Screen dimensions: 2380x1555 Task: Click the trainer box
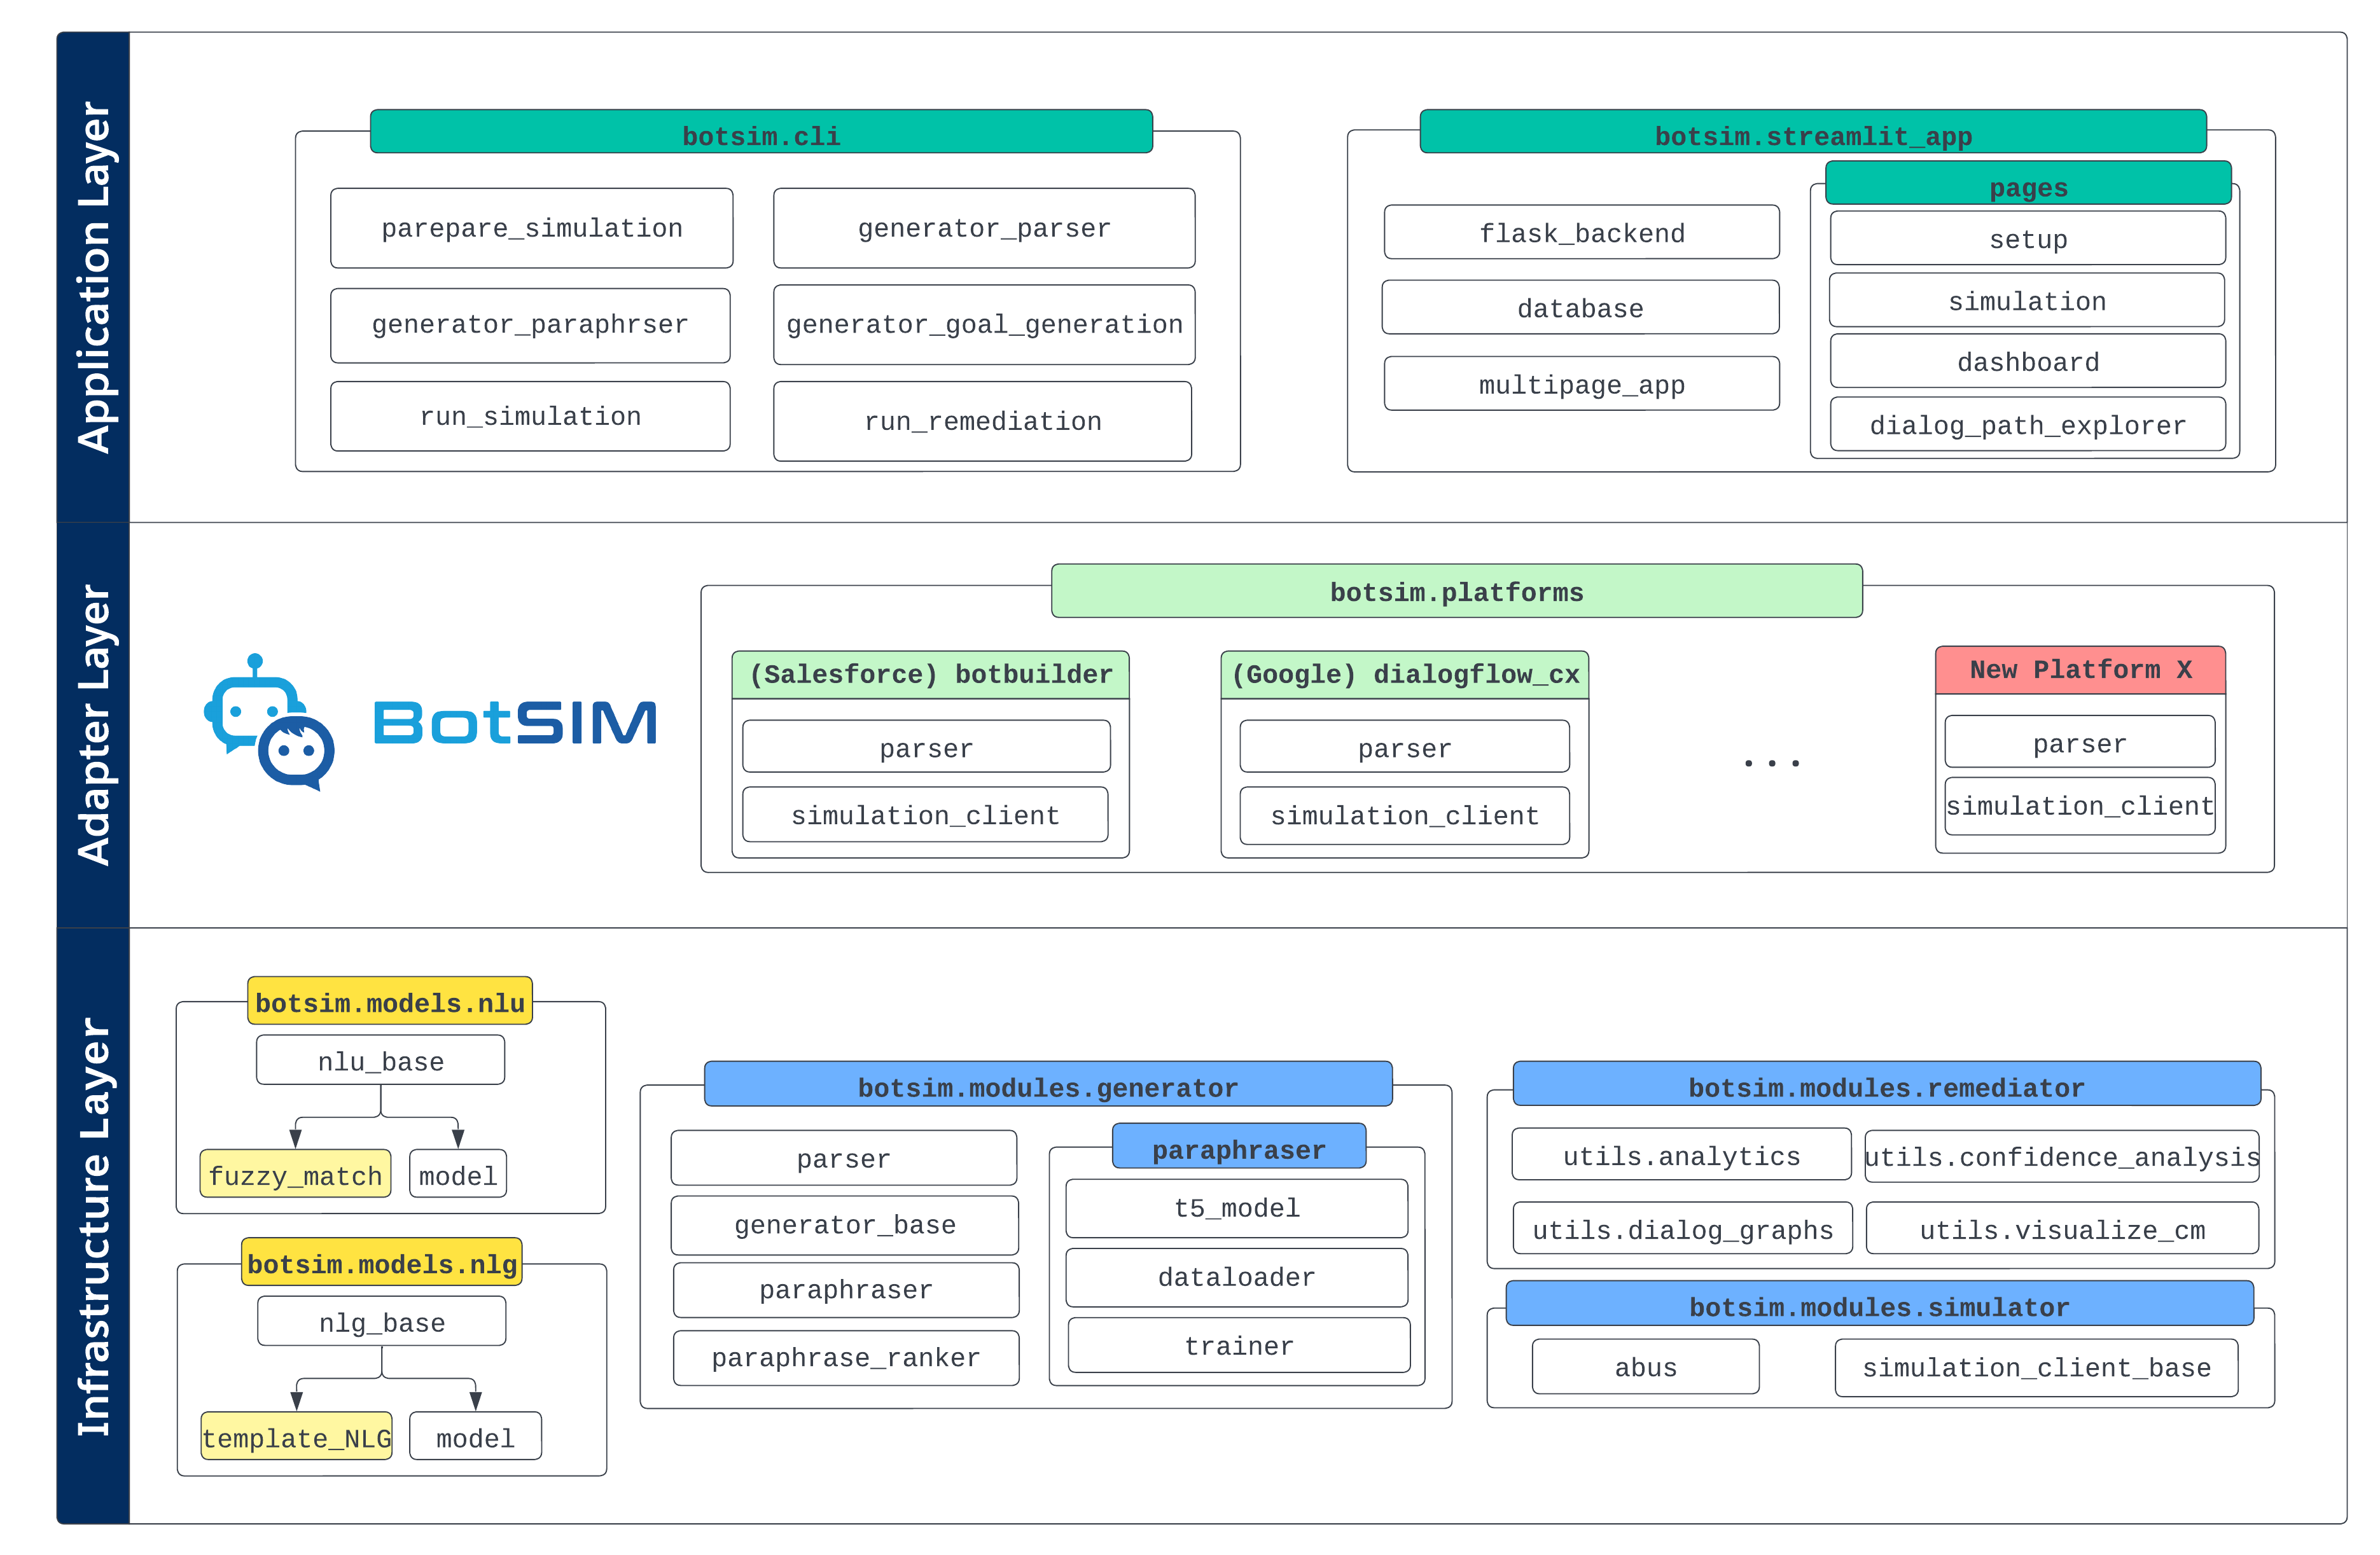[x=1239, y=1345]
